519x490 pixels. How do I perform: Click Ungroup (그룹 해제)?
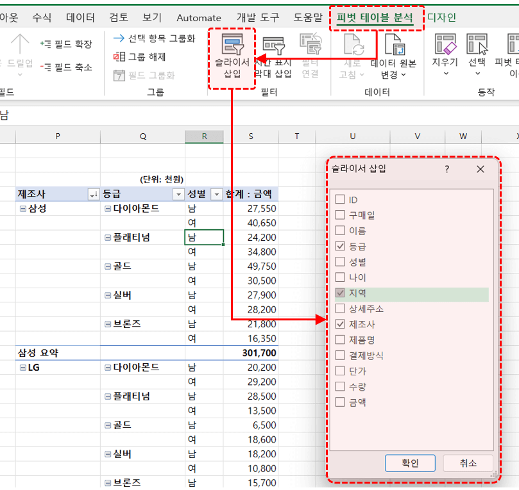tap(139, 57)
